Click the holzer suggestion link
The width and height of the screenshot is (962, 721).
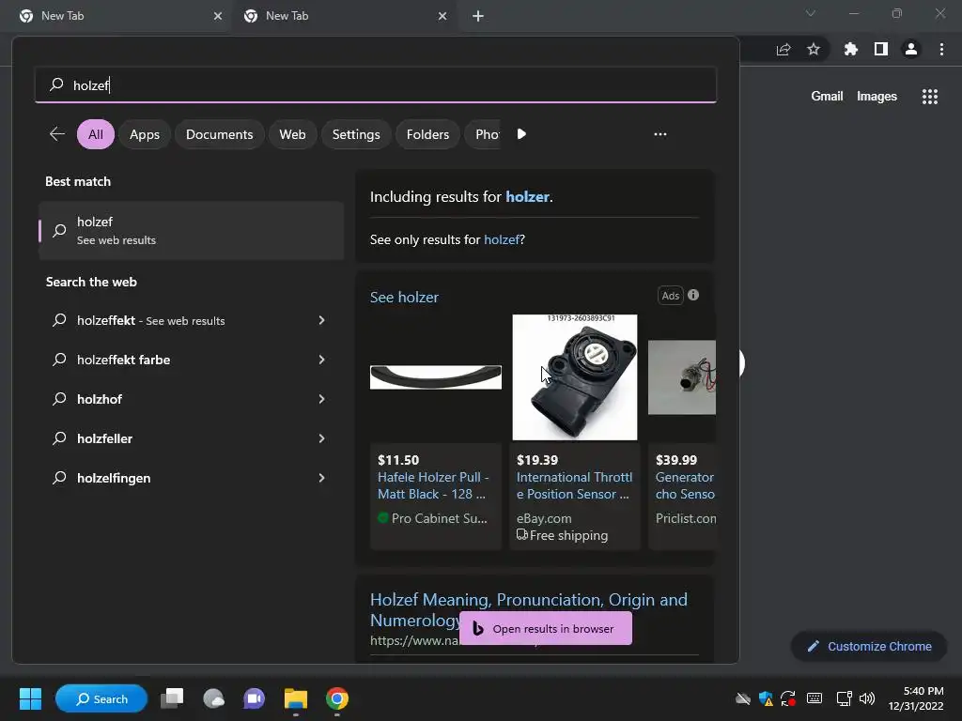click(x=527, y=197)
